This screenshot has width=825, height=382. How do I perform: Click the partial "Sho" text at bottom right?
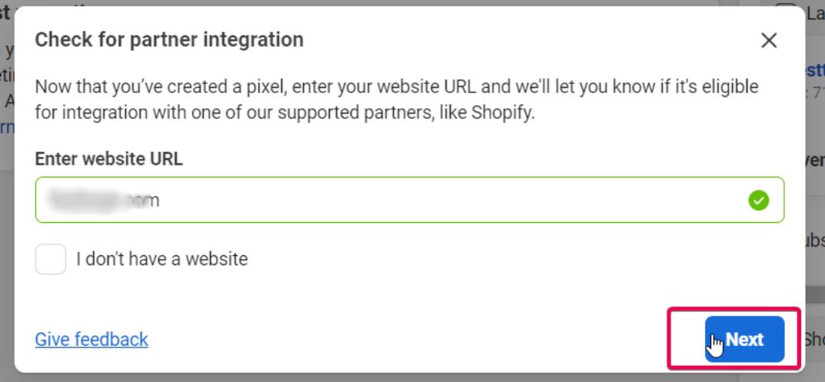[813, 339]
